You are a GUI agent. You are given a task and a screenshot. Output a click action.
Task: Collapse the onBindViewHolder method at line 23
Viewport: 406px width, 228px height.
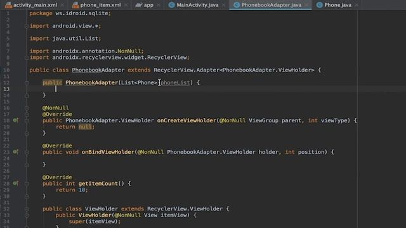[x=27, y=152]
